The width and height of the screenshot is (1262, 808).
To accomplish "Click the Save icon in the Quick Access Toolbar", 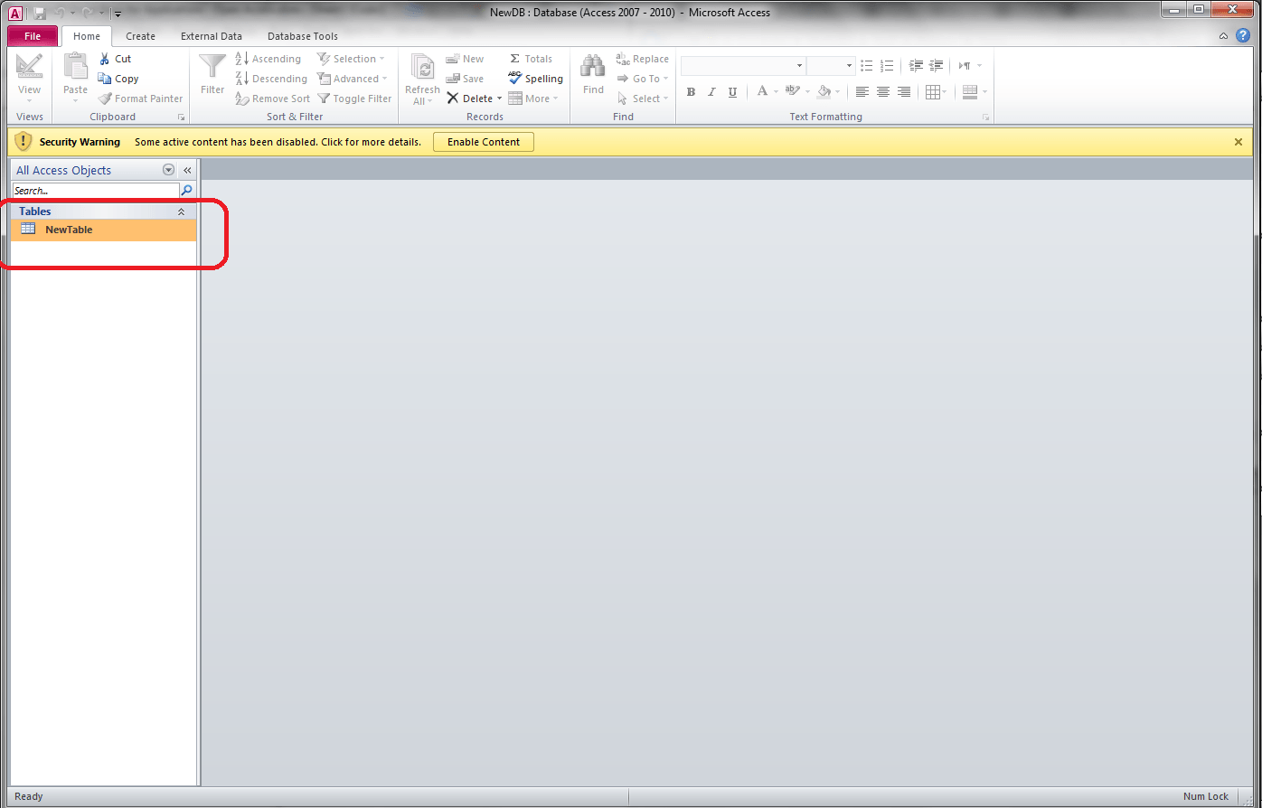I will [40, 13].
